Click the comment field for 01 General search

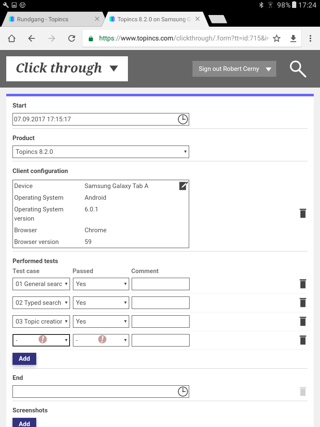pos(160,284)
